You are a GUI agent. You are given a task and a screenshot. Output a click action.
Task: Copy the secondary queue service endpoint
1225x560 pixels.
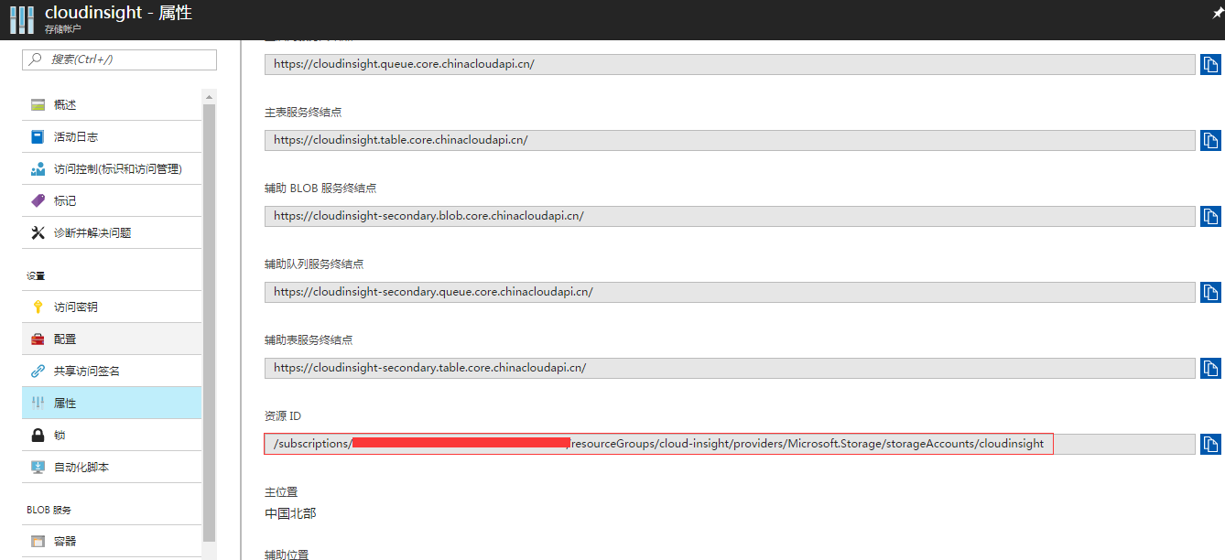point(1210,292)
